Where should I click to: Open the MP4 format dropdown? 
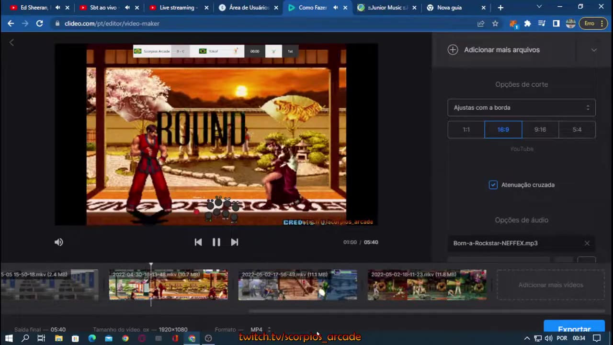261,330
